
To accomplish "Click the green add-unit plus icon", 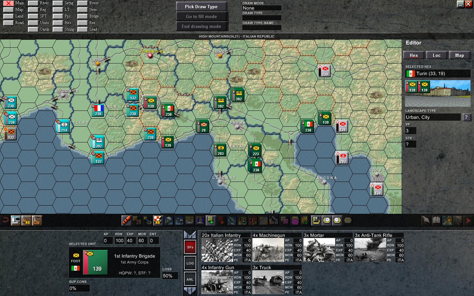I will point(211,220).
